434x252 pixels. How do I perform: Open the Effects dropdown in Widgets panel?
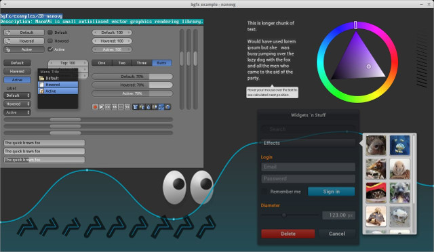(308, 143)
